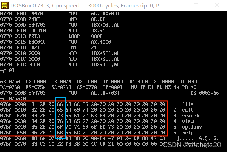The image size is (227, 152).
Task: Click the '2. edit' ASCII text
Action: 183,110
